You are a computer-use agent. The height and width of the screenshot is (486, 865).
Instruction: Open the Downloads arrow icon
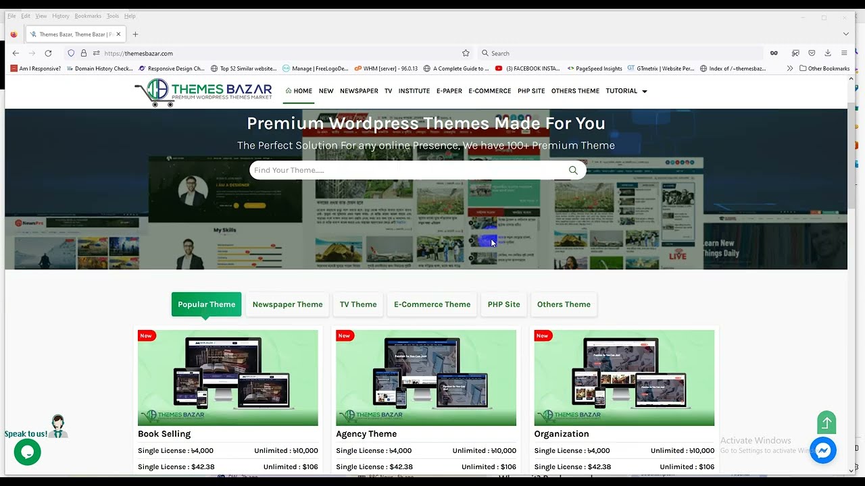828,53
